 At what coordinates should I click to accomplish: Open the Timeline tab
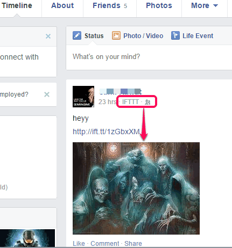pyautogui.click(x=17, y=5)
